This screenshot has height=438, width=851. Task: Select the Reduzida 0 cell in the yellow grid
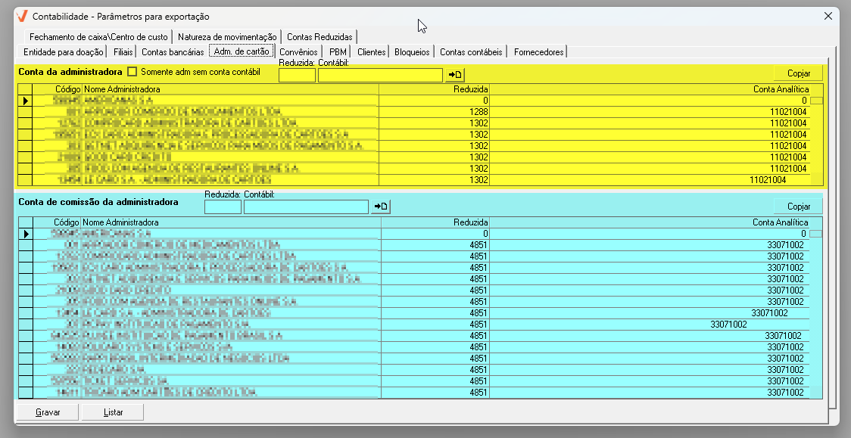434,101
